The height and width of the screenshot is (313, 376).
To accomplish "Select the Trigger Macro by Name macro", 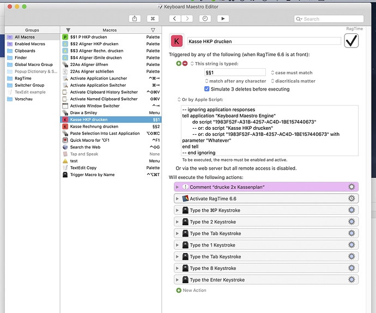I will [x=111, y=174].
